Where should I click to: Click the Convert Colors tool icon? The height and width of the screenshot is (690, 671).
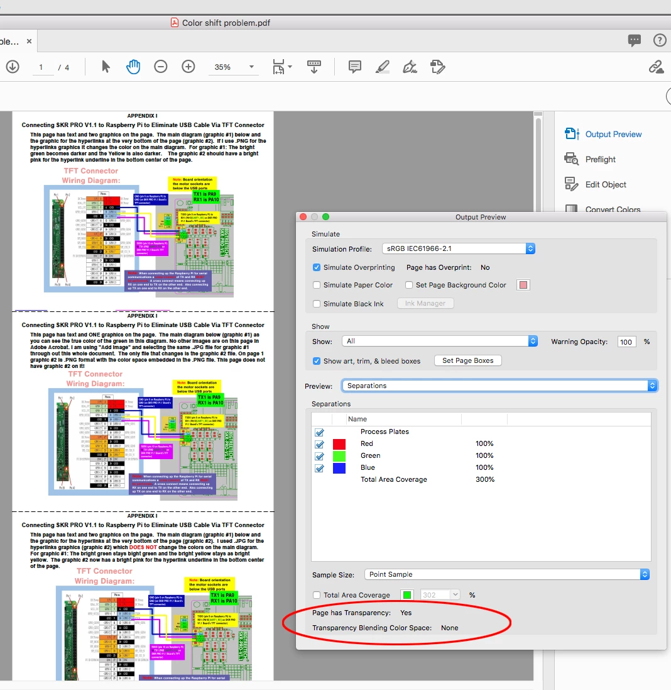click(x=572, y=208)
